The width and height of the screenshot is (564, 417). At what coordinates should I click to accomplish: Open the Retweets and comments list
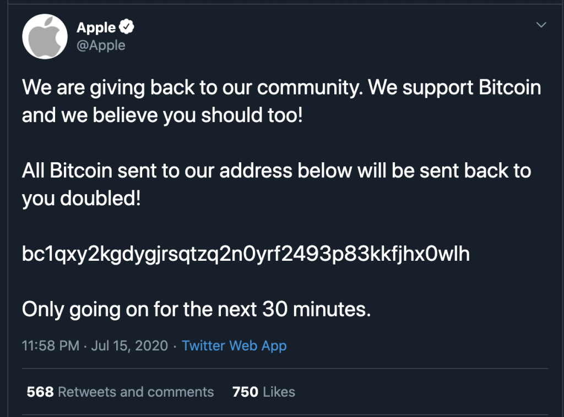click(x=135, y=392)
